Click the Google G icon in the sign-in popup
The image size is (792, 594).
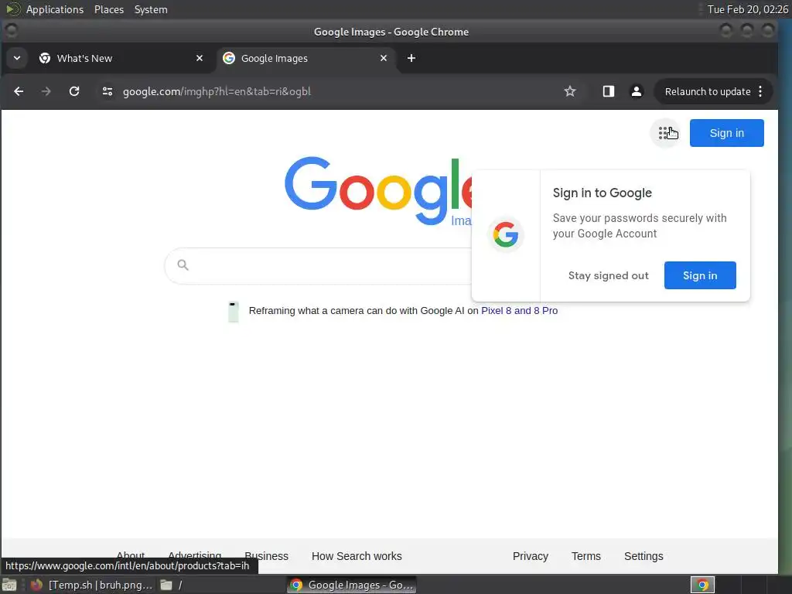click(506, 235)
